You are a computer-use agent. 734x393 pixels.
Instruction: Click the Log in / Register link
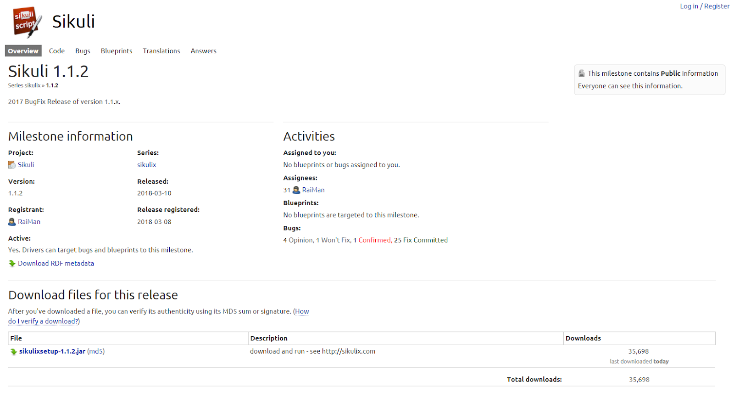pyautogui.click(x=705, y=6)
